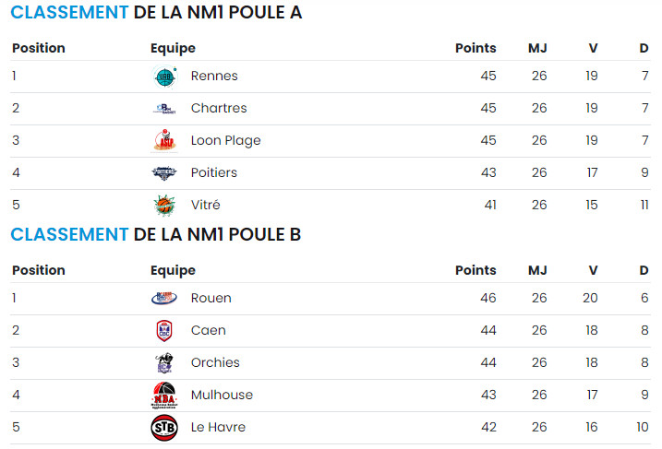Click the Chartres team logo
The image size is (662, 449).
164,109
